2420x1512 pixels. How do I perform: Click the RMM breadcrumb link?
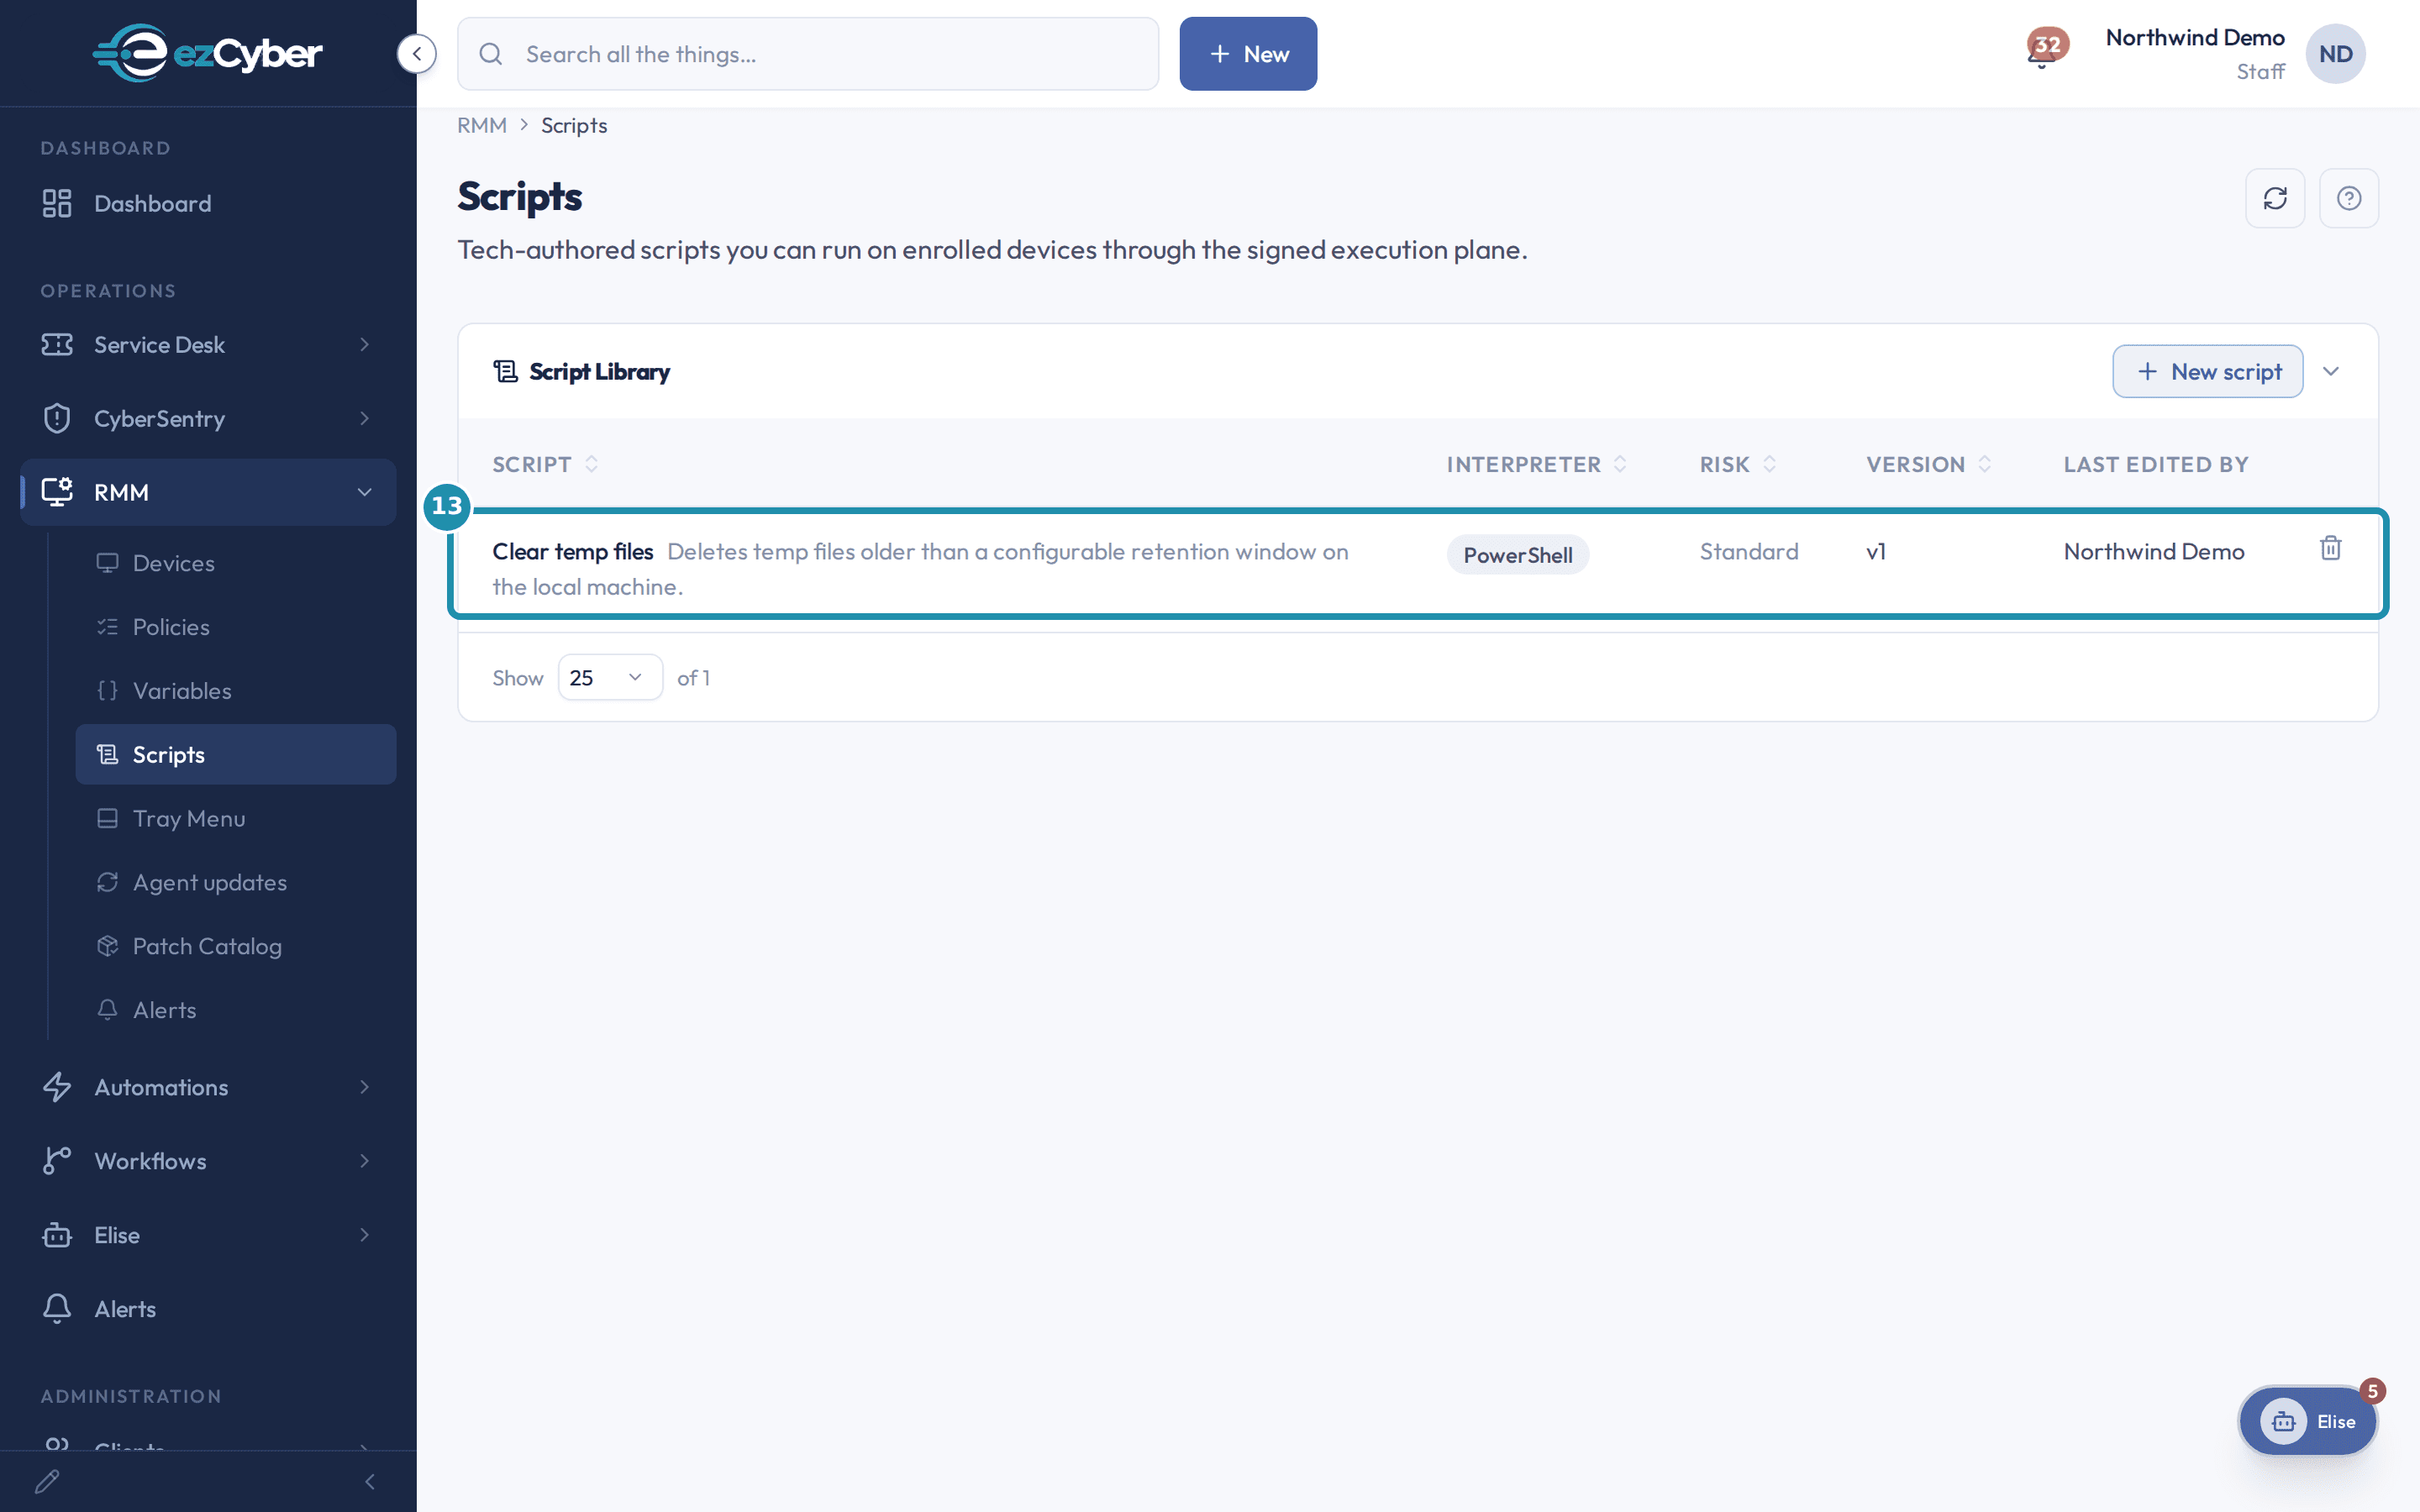(x=481, y=125)
